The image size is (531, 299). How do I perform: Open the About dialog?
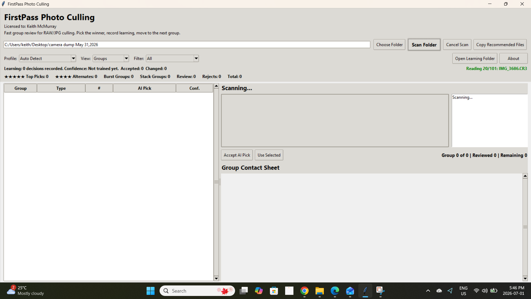(513, 58)
